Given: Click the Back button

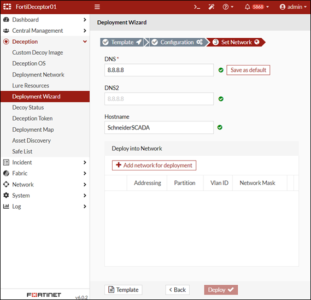Looking at the screenshot, I should pyautogui.click(x=177, y=290).
